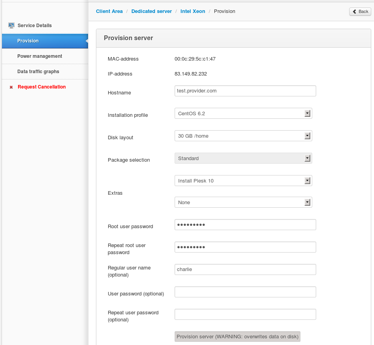Open the Package selection Standard dropdown
This screenshot has height=345, width=374.
click(x=243, y=158)
